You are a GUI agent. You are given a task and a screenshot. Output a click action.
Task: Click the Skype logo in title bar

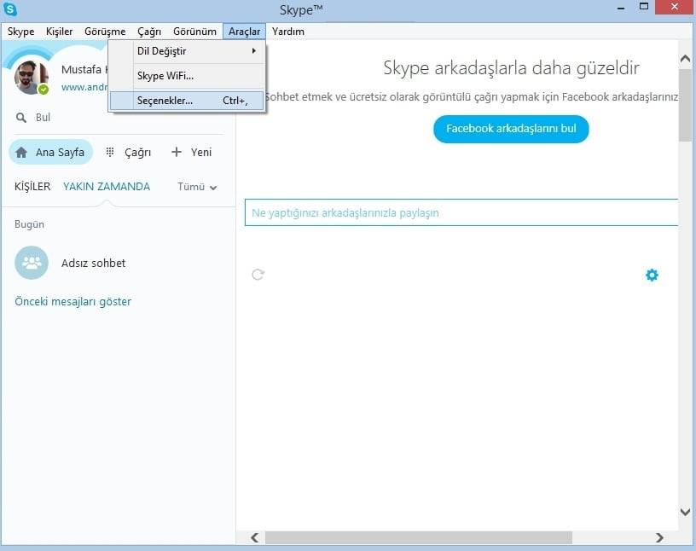(x=11, y=10)
